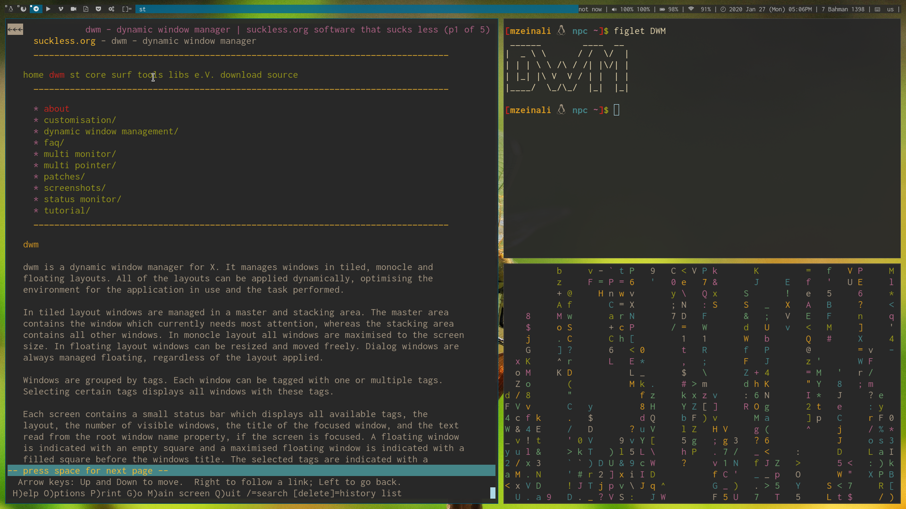Screen dimensions: 906x509
Task: Toggle the tiled layout symbol
Action: (126, 9)
